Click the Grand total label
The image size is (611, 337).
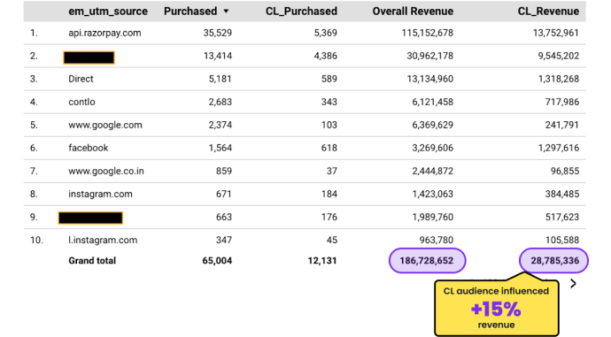point(92,261)
